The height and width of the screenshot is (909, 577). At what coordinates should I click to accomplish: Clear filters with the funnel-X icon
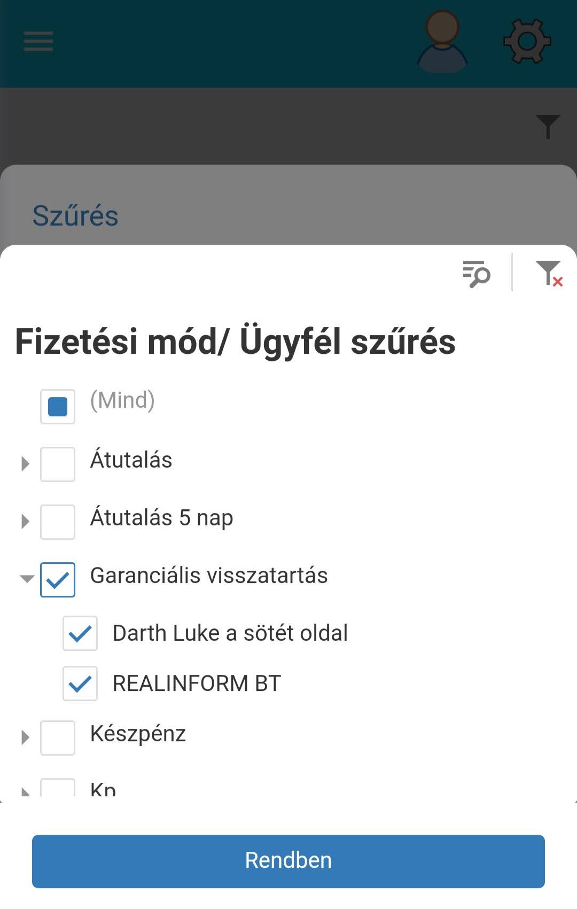[x=549, y=274]
